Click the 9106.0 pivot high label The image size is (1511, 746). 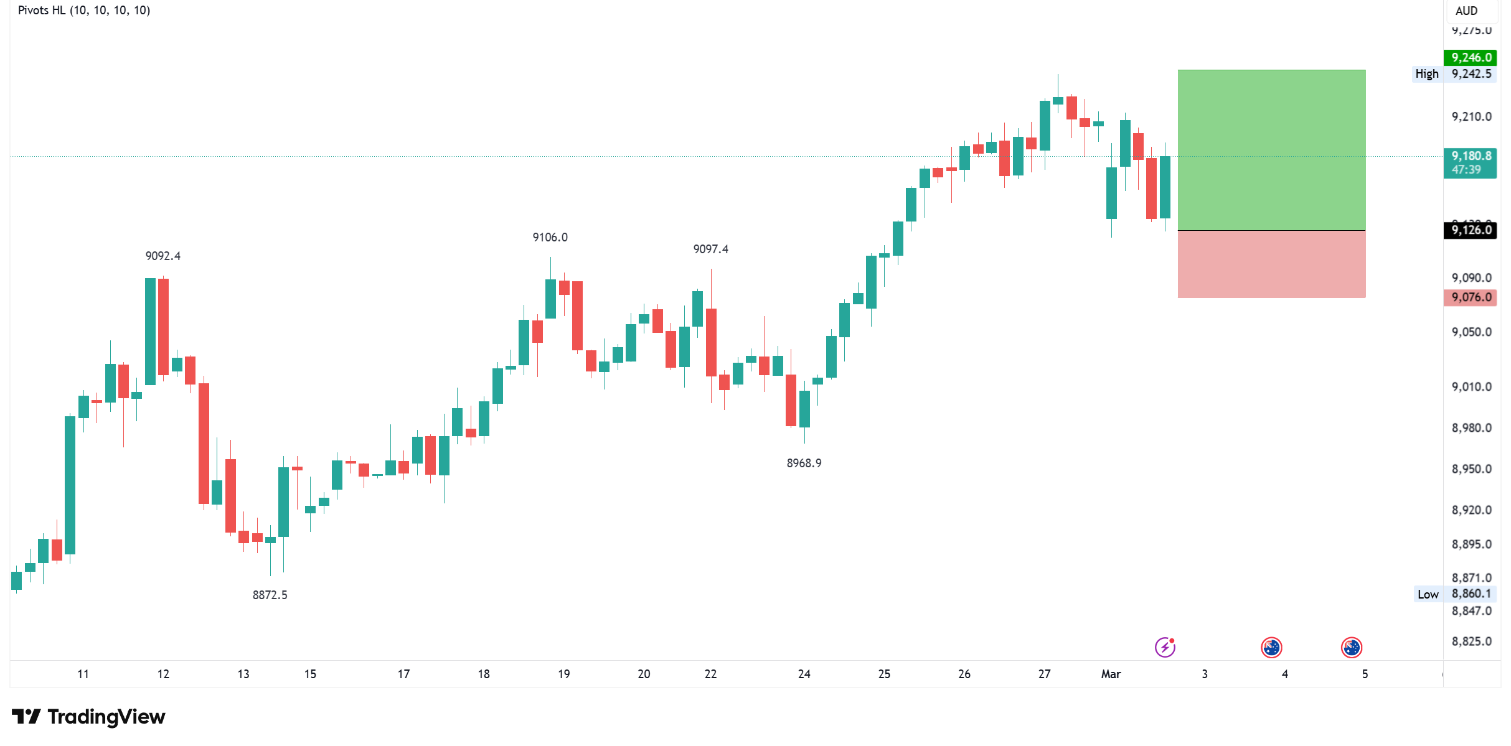[550, 237]
